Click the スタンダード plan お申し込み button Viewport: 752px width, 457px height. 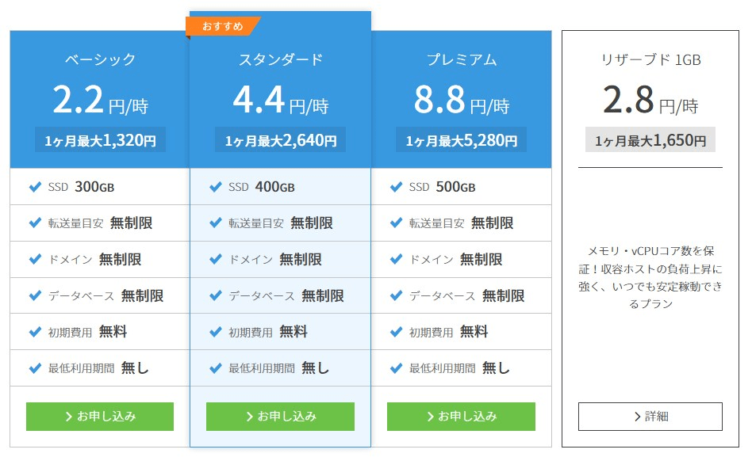tap(280, 417)
